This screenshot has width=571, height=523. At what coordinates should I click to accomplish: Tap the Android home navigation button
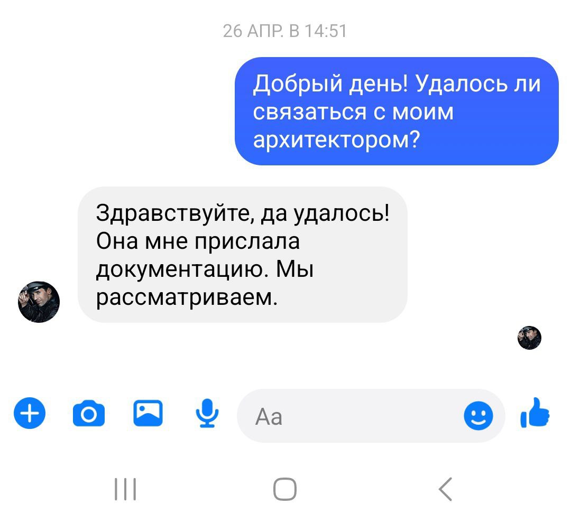coord(285,490)
